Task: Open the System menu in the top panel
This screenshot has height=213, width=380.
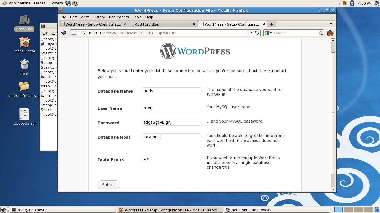Action: [x=56, y=3]
